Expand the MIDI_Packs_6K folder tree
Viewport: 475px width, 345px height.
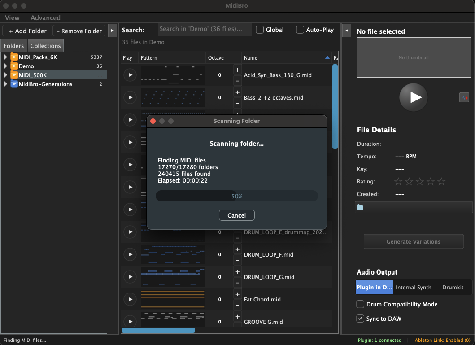[5, 57]
